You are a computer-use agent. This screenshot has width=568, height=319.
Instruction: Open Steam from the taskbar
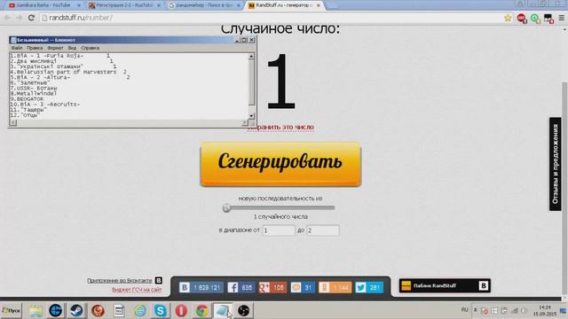[76, 311]
